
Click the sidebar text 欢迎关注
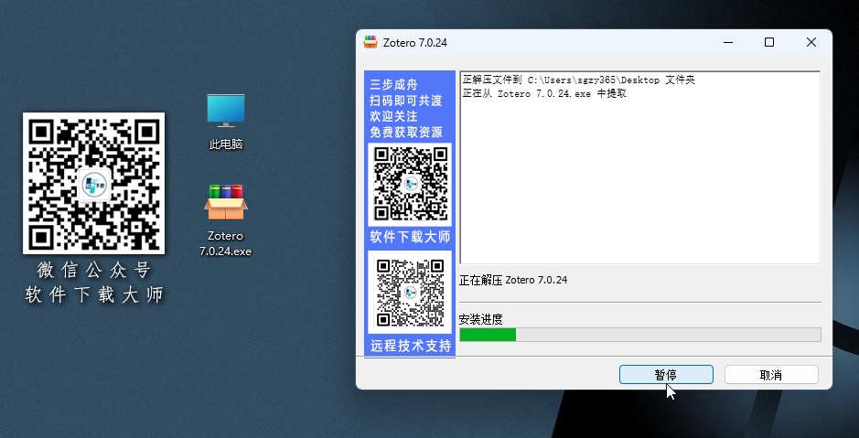point(394,116)
